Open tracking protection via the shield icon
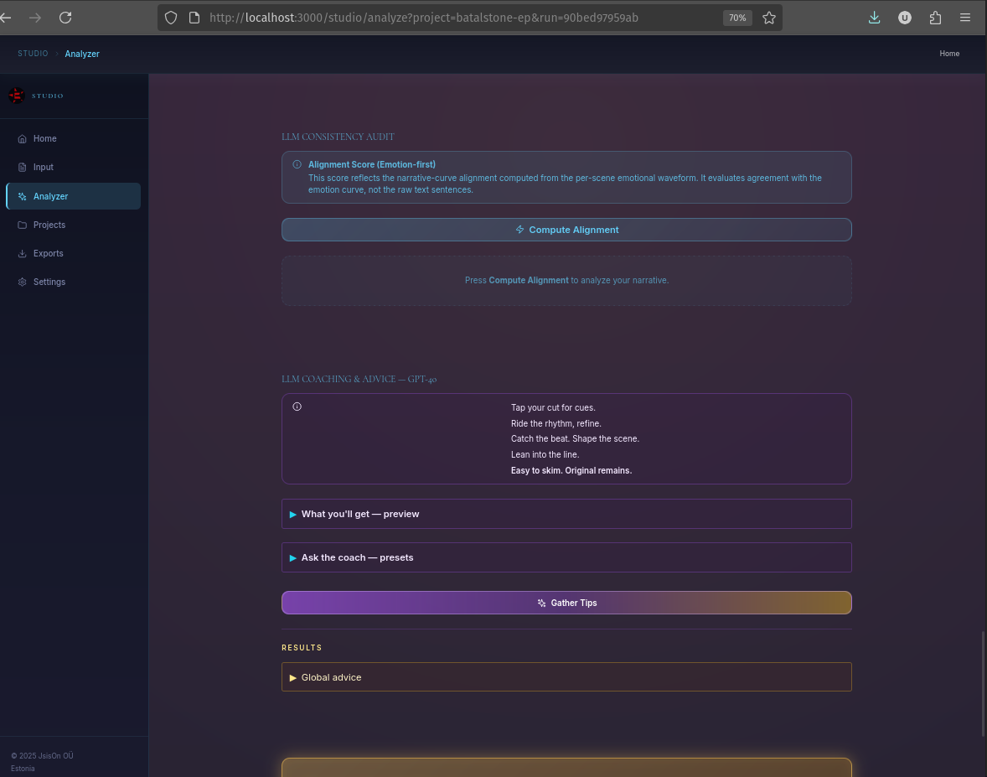 (x=170, y=17)
